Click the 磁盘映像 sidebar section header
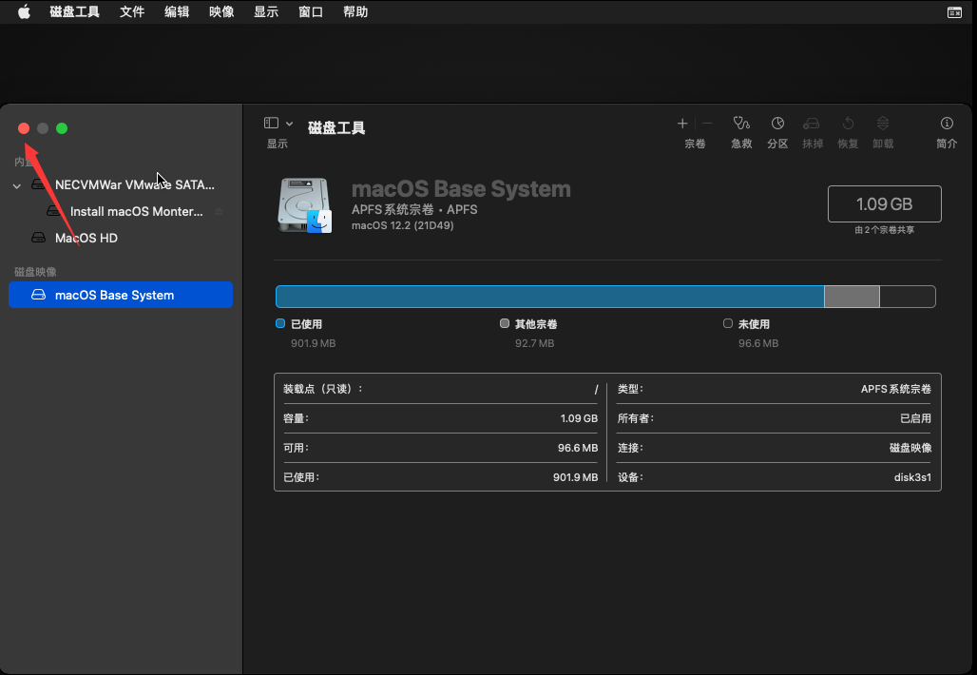The image size is (977, 675). [35, 272]
